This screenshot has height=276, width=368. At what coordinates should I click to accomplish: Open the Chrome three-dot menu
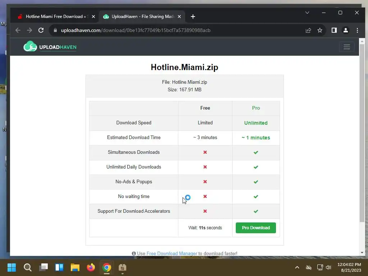click(357, 30)
